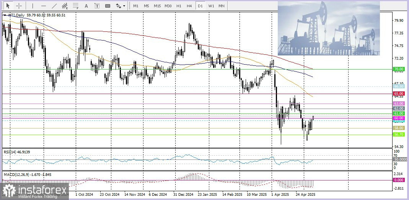Click the 31 Dec 2024 date label

click(x=183, y=195)
